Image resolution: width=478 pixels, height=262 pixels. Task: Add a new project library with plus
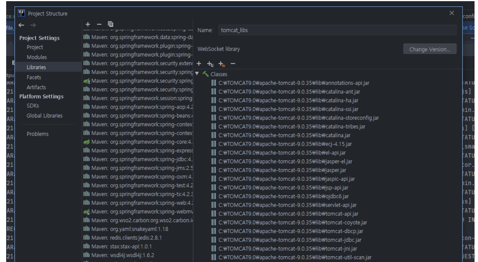[88, 24]
